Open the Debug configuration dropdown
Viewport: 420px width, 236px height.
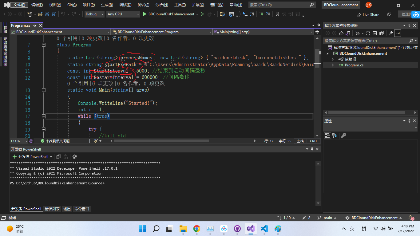94,14
